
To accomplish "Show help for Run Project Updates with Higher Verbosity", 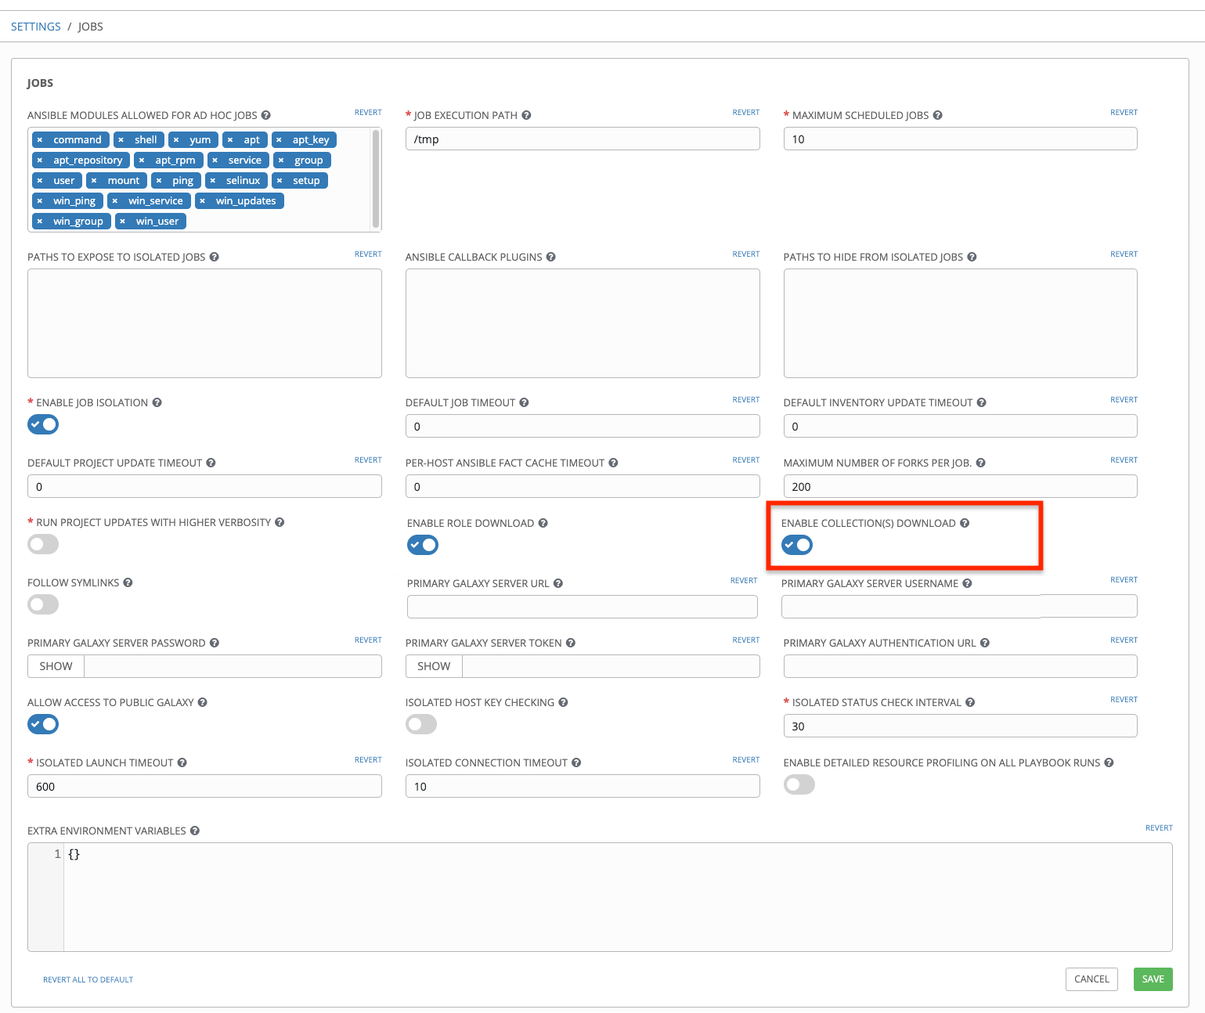I will 280,522.
